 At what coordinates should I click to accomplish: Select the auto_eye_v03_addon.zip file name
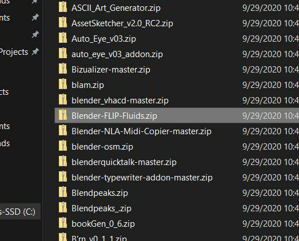(117, 54)
